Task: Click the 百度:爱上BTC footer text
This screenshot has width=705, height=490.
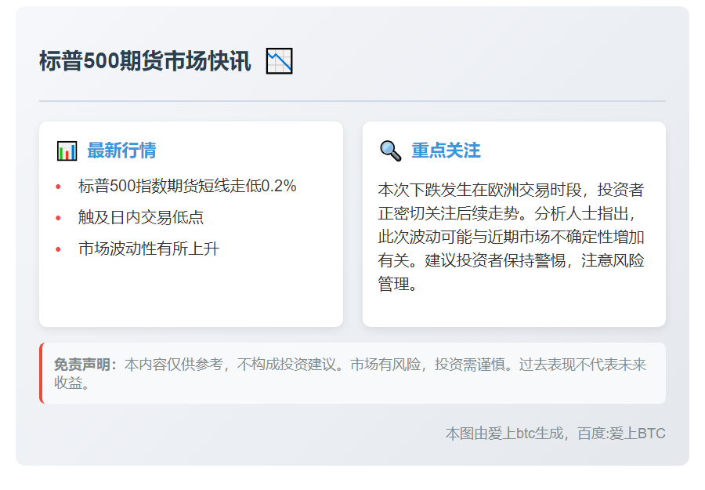Action: (621, 434)
